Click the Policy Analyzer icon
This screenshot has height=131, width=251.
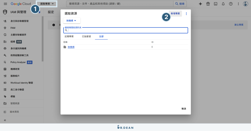click(5, 62)
